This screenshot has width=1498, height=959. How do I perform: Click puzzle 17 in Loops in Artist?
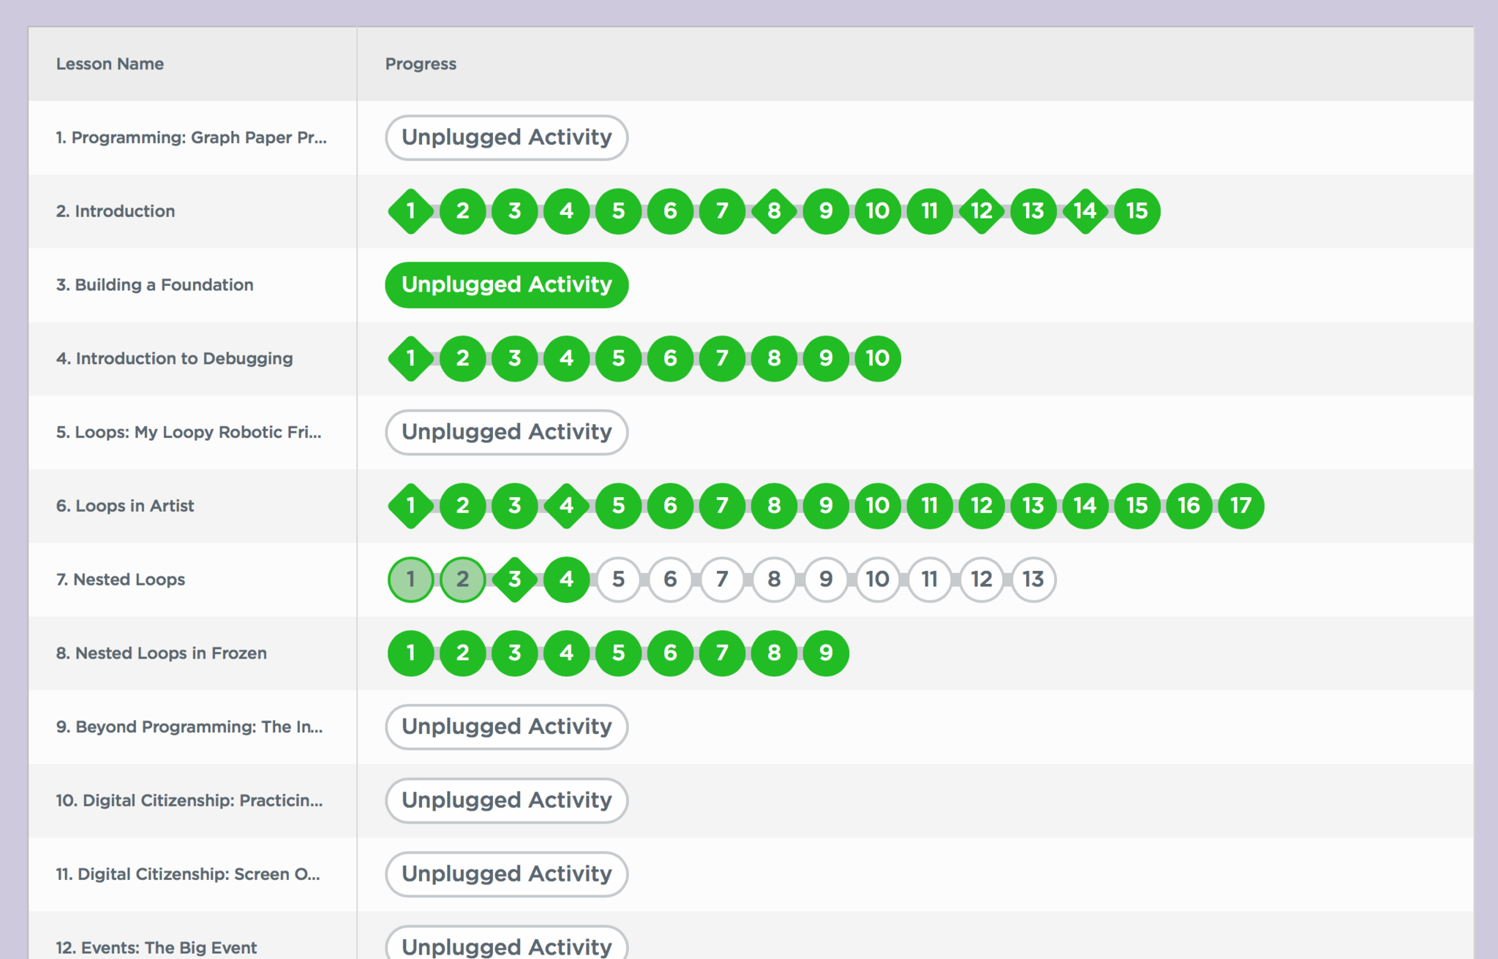1241,506
